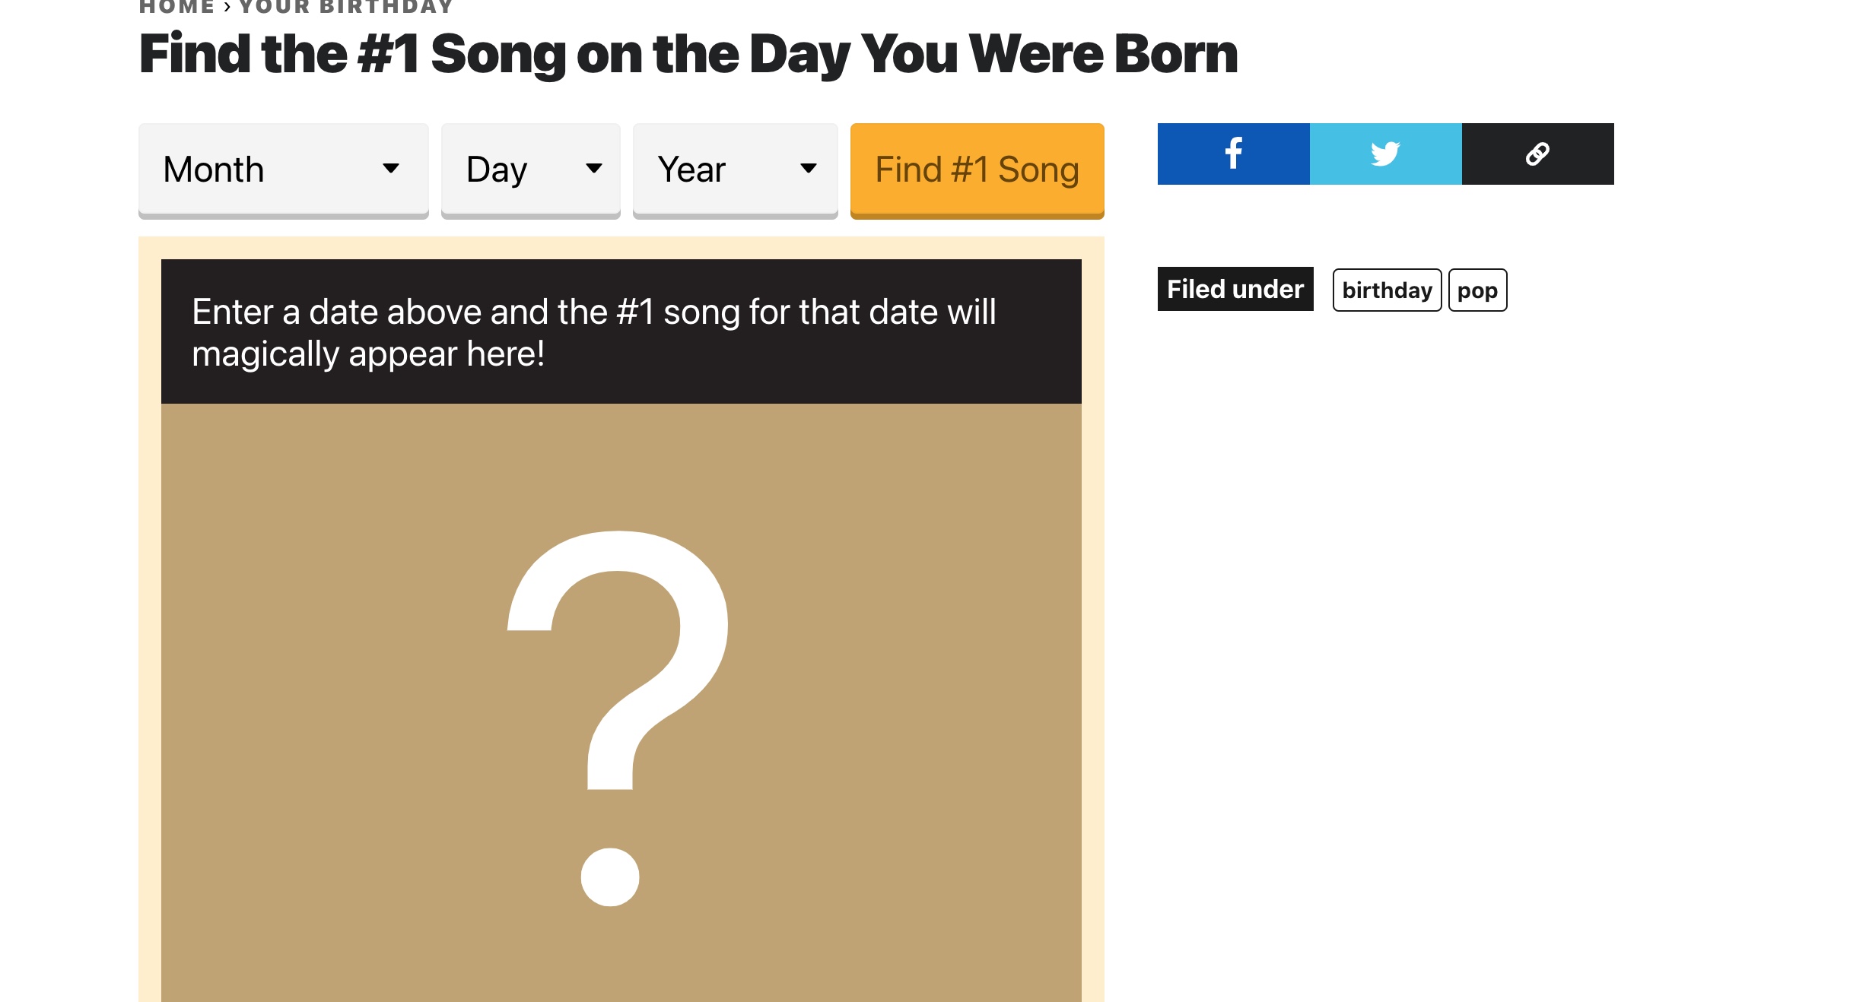
Task: Share the page on Facebook
Action: (1233, 154)
